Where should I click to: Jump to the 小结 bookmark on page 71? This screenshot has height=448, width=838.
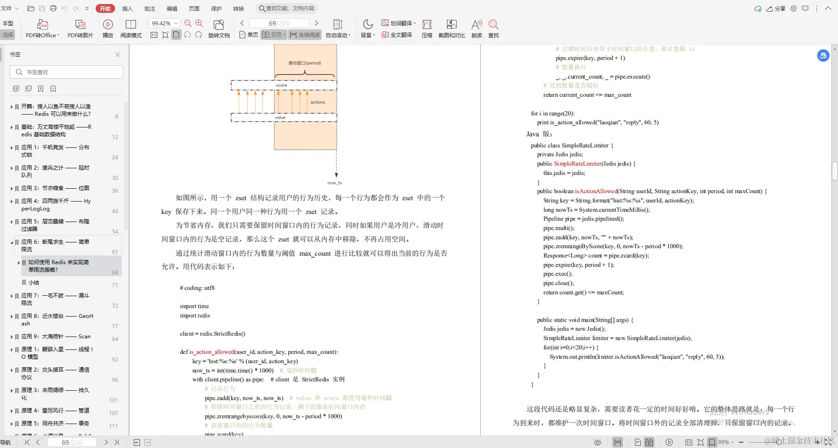33,282
